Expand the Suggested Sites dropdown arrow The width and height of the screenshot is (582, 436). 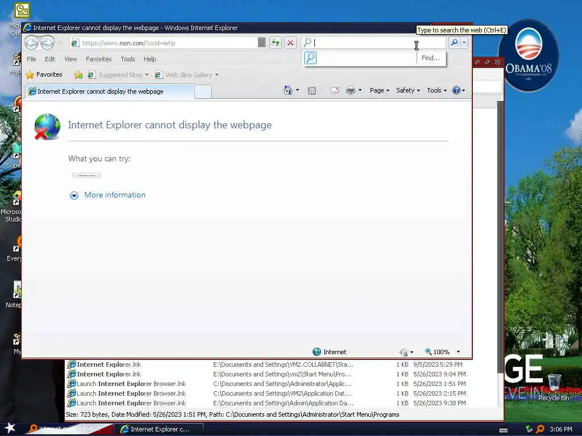[147, 75]
